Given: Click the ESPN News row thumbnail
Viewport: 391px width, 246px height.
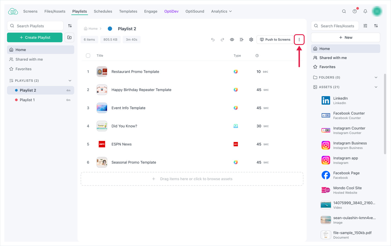Looking at the screenshot, I should coord(102,144).
